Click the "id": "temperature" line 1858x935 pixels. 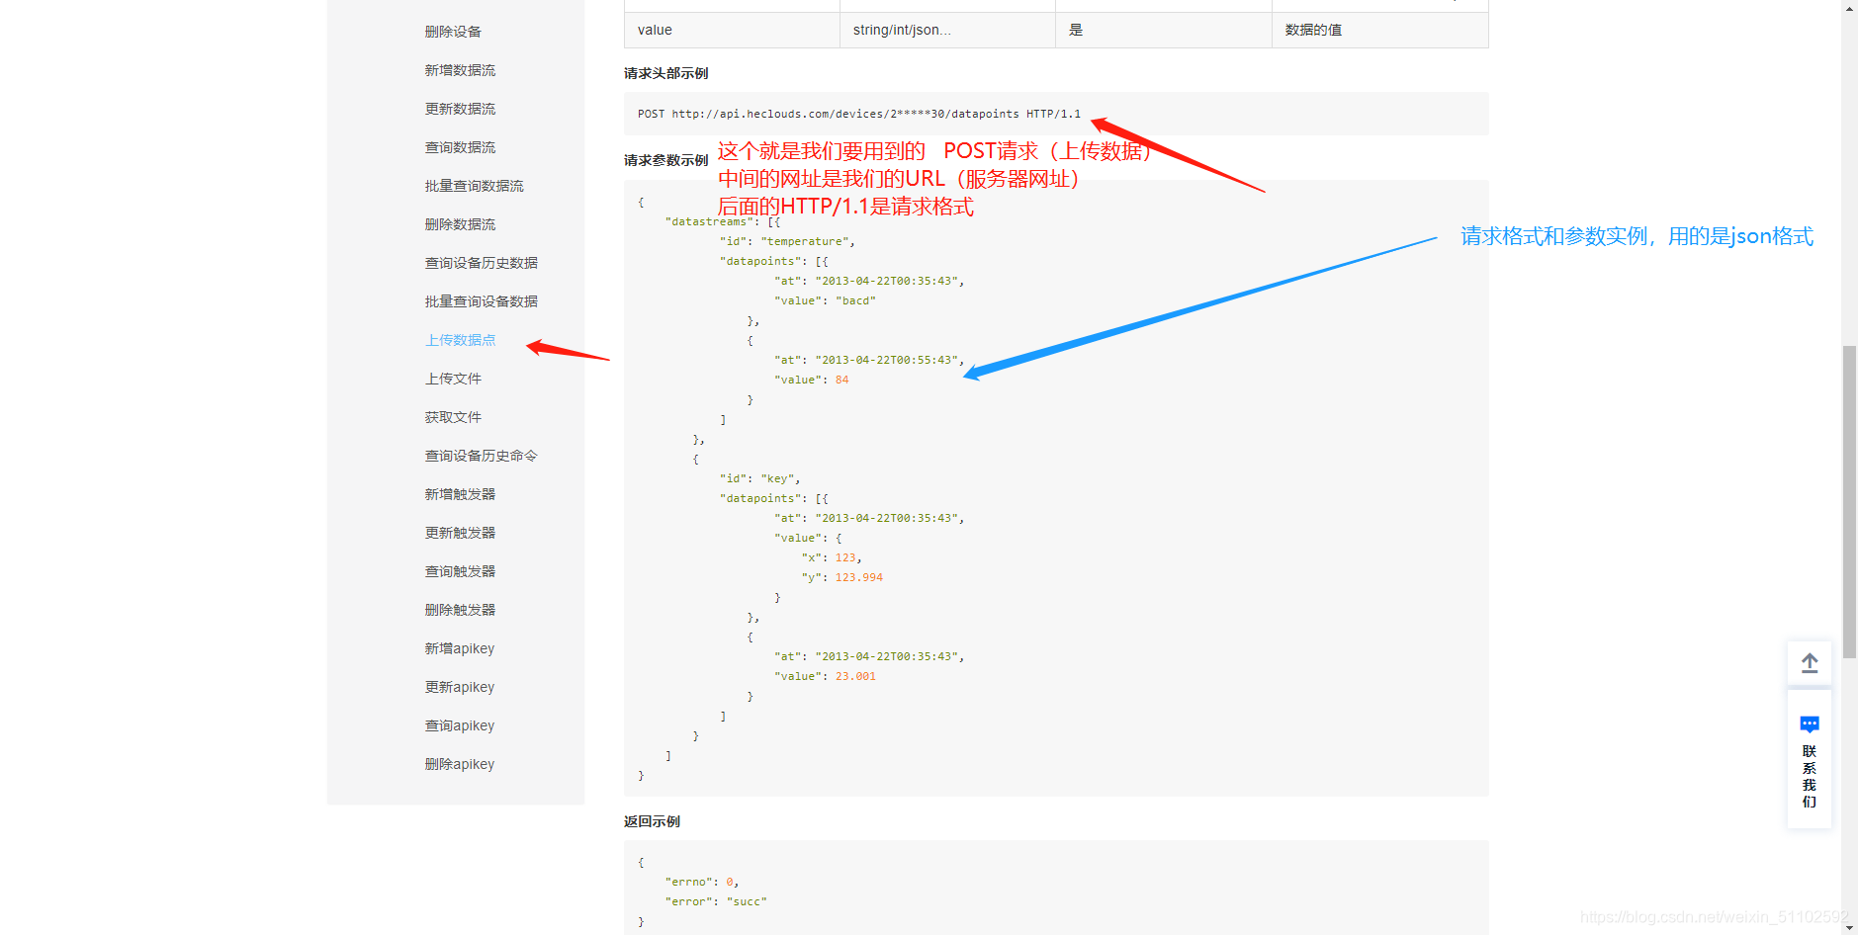pos(787,241)
